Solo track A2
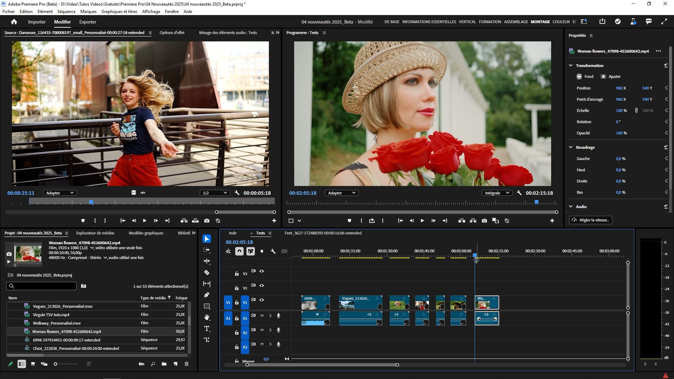This screenshot has width=674, height=379. point(270,330)
